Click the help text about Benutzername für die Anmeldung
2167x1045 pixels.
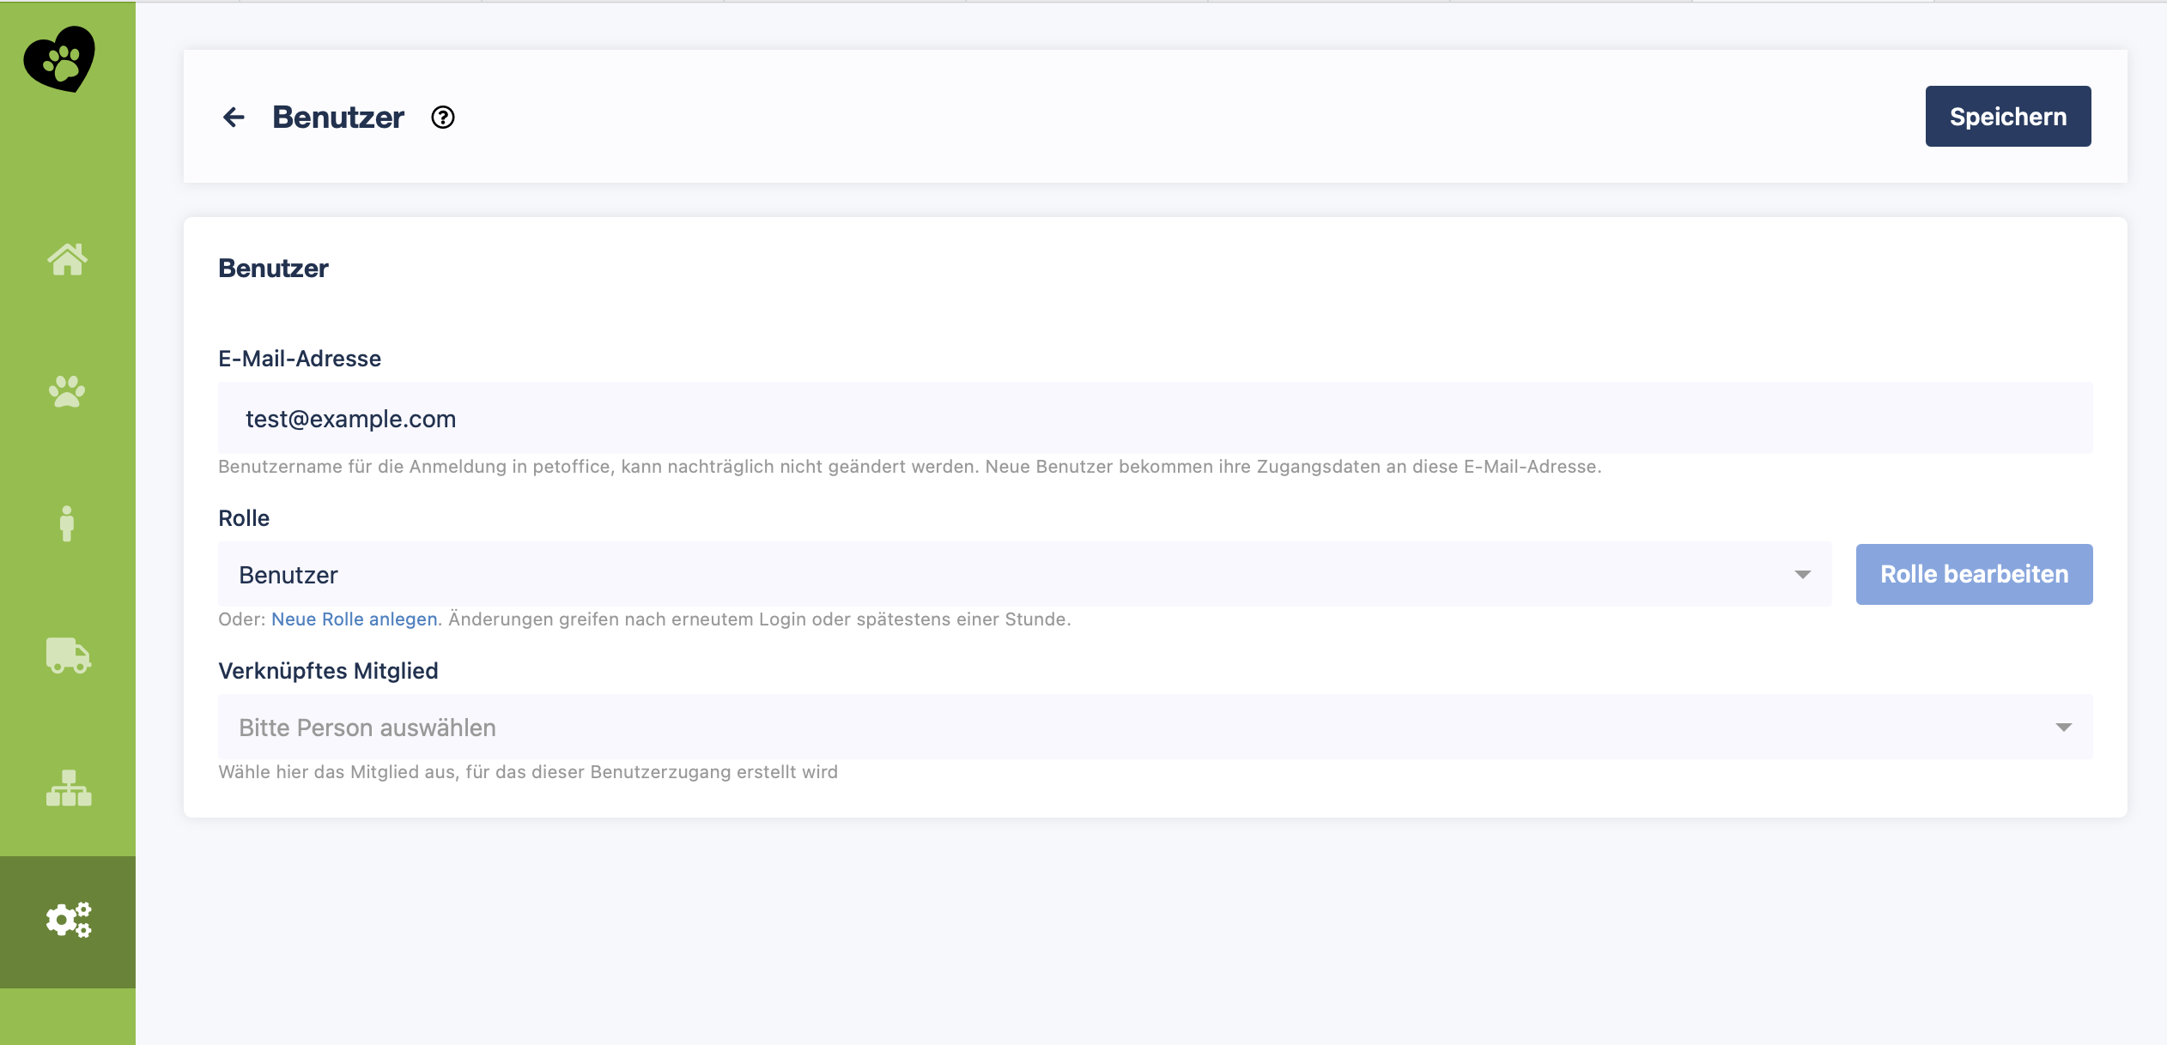pos(910,467)
